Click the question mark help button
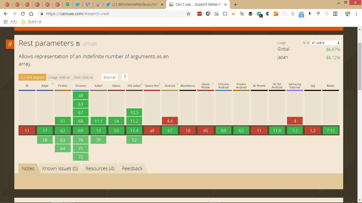Viewport: 362px width, 203px height. pos(125,77)
